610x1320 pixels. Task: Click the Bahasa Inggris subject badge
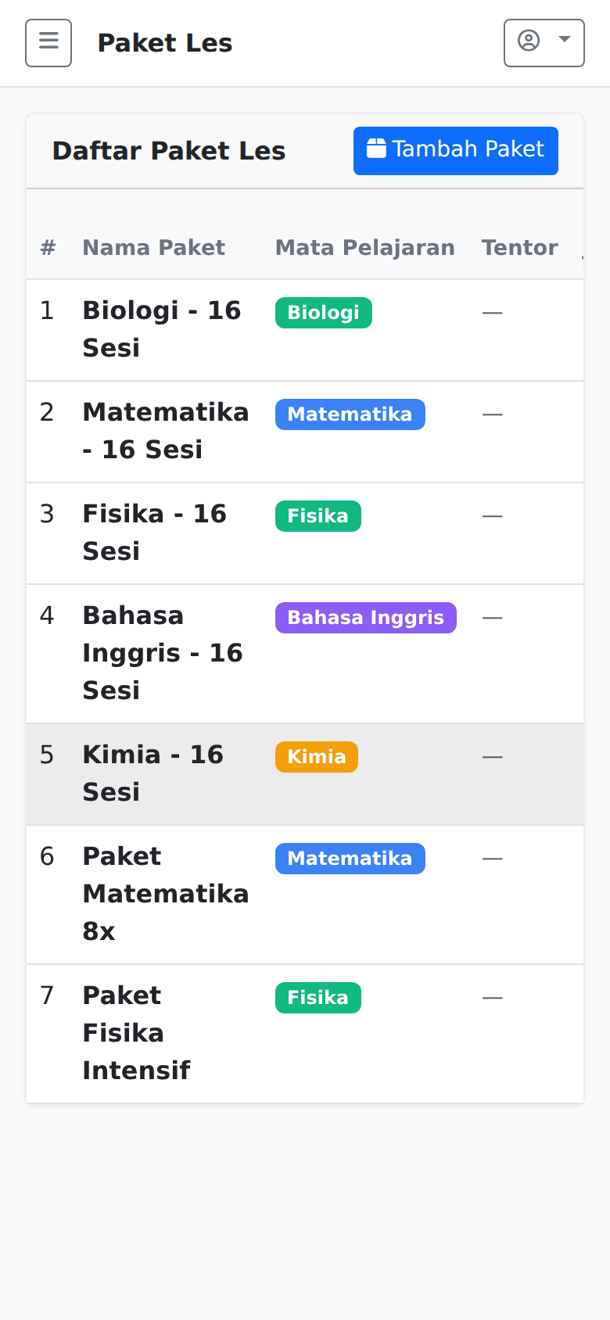pyautogui.click(x=365, y=617)
